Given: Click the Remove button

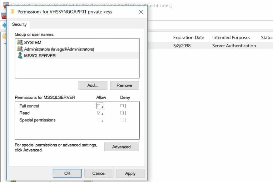Looking at the screenshot, I should (x=125, y=85).
